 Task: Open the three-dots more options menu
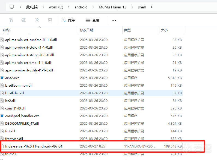pos(114,20)
